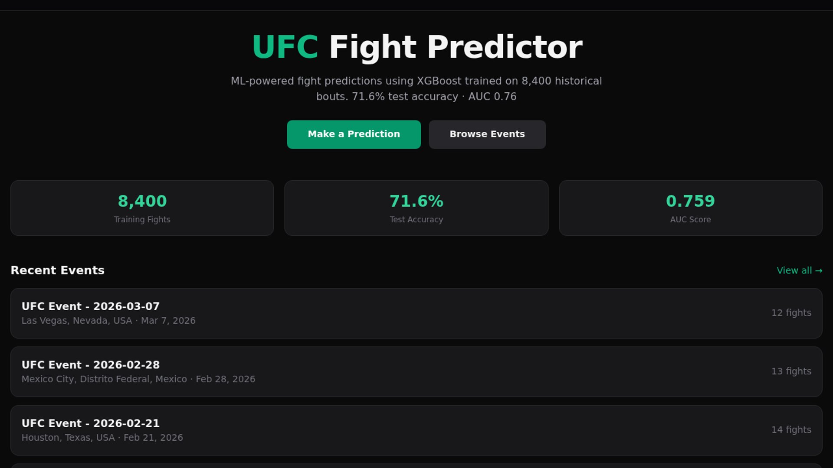Open the UFC Event - 2026-03-07 title
Screen dimensions: 833x468
pos(91,306)
